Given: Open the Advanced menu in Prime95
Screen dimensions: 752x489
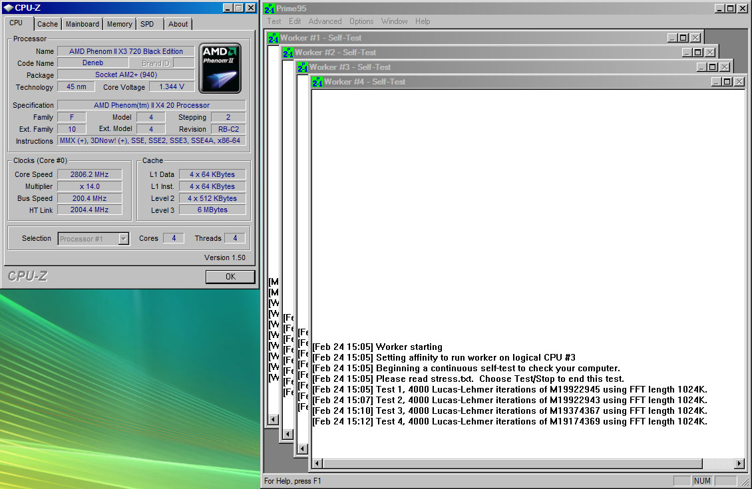Looking at the screenshot, I should tap(325, 21).
